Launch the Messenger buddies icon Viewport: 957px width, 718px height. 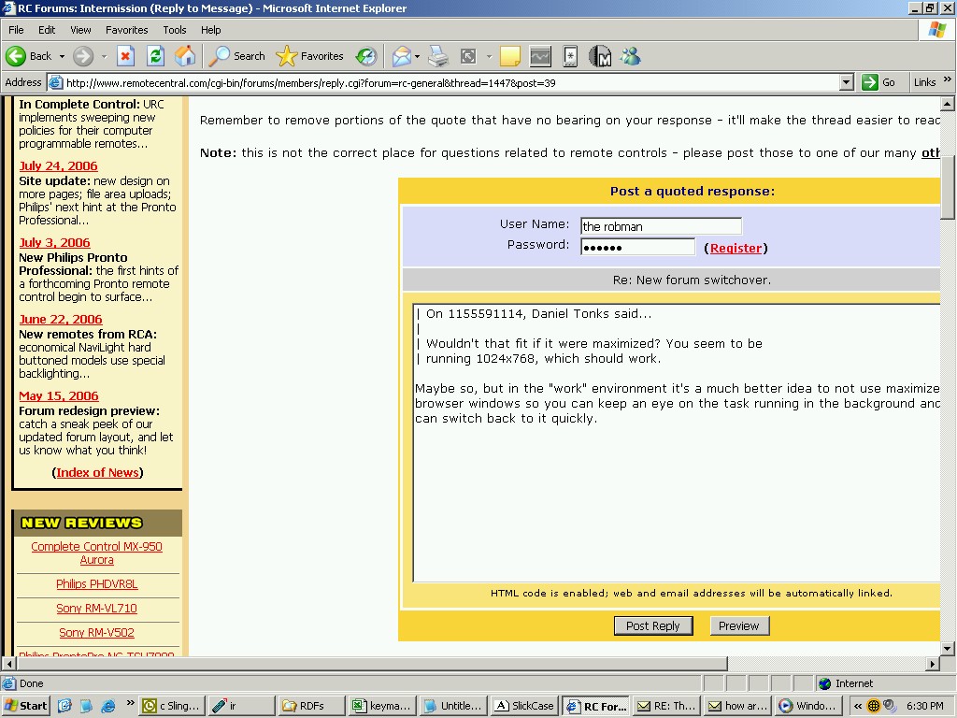tap(631, 56)
